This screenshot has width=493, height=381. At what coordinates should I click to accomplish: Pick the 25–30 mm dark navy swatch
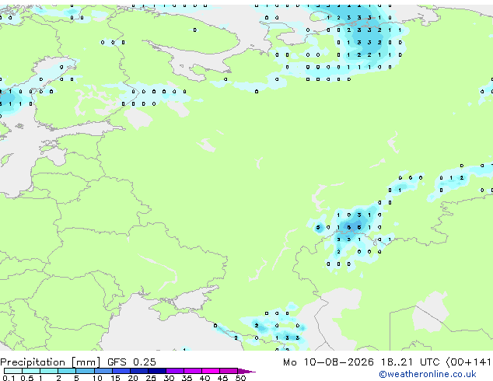point(156,371)
